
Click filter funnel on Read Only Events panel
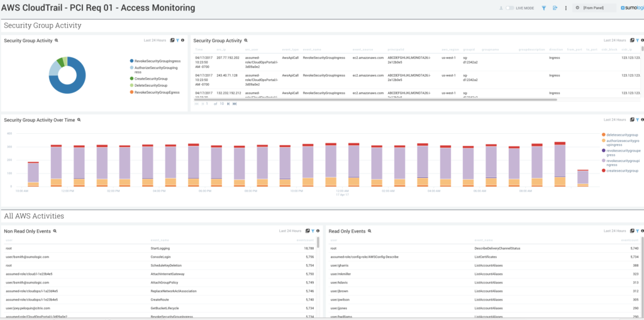pos(638,231)
